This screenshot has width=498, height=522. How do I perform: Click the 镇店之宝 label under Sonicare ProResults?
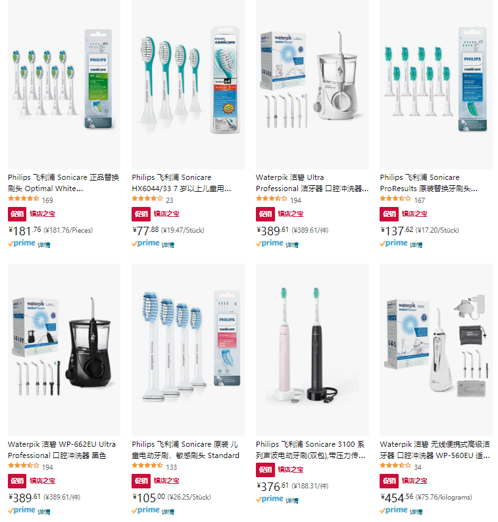click(414, 214)
